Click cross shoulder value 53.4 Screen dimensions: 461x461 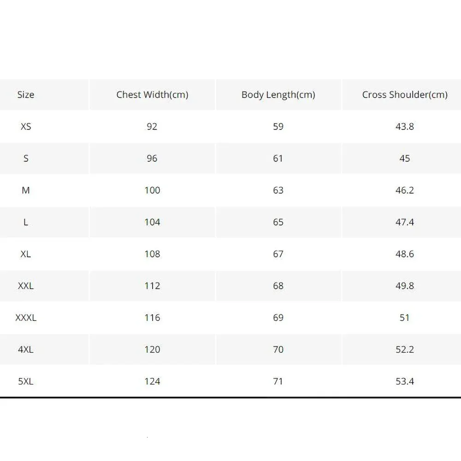[404, 381]
